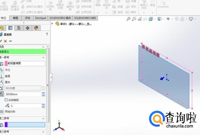The image size is (200, 135).
Task: Open the ConfigurationManager tab icon
Action: point(19,28)
